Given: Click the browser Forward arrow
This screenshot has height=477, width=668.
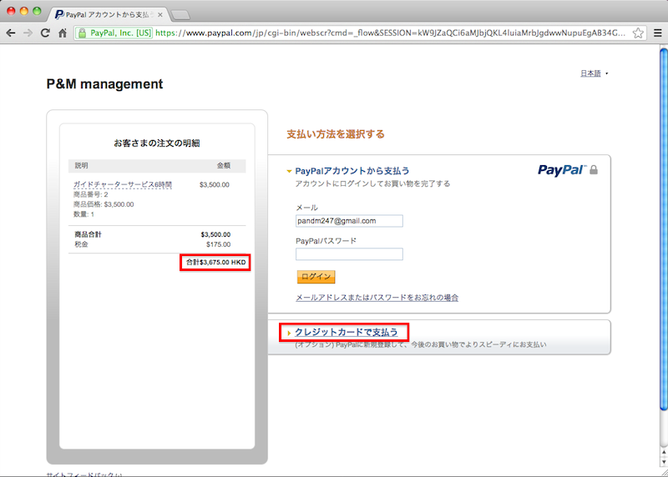Looking at the screenshot, I should click(x=28, y=33).
